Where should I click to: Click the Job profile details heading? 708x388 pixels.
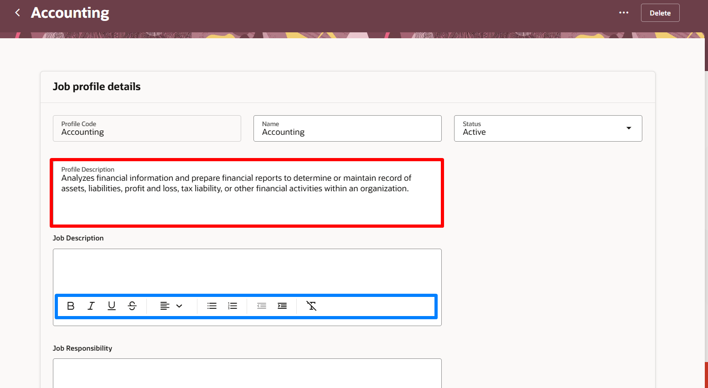tap(97, 87)
